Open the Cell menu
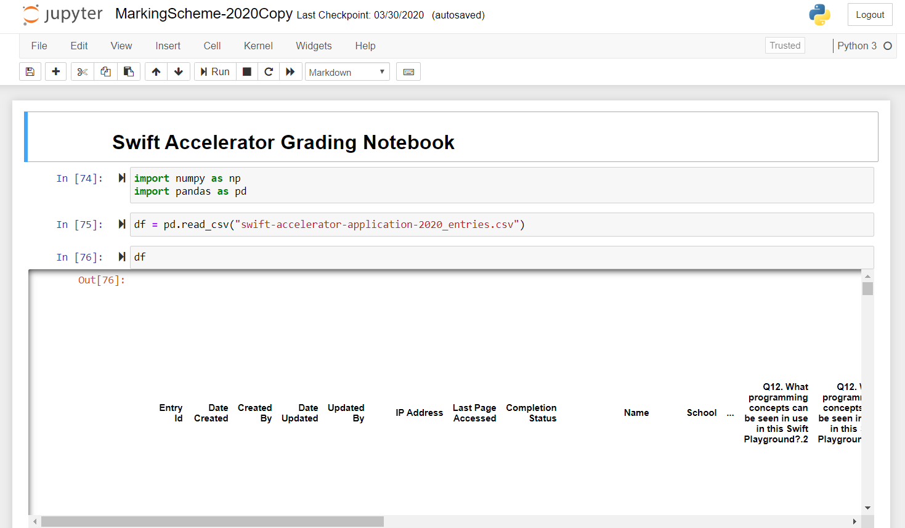905x528 pixels. coord(212,46)
